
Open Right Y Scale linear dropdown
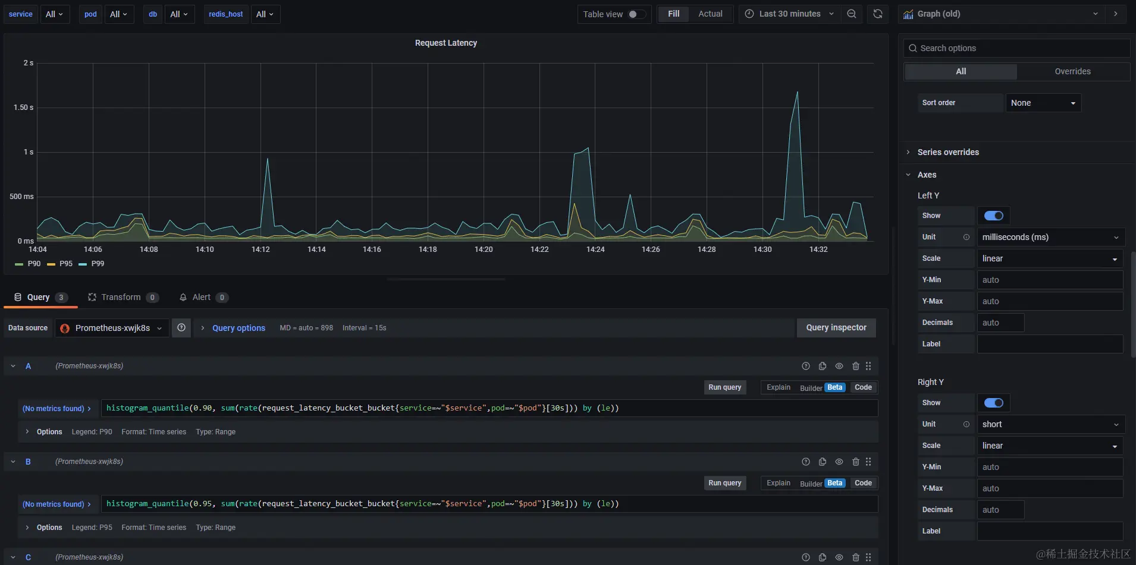pyautogui.click(x=1050, y=446)
